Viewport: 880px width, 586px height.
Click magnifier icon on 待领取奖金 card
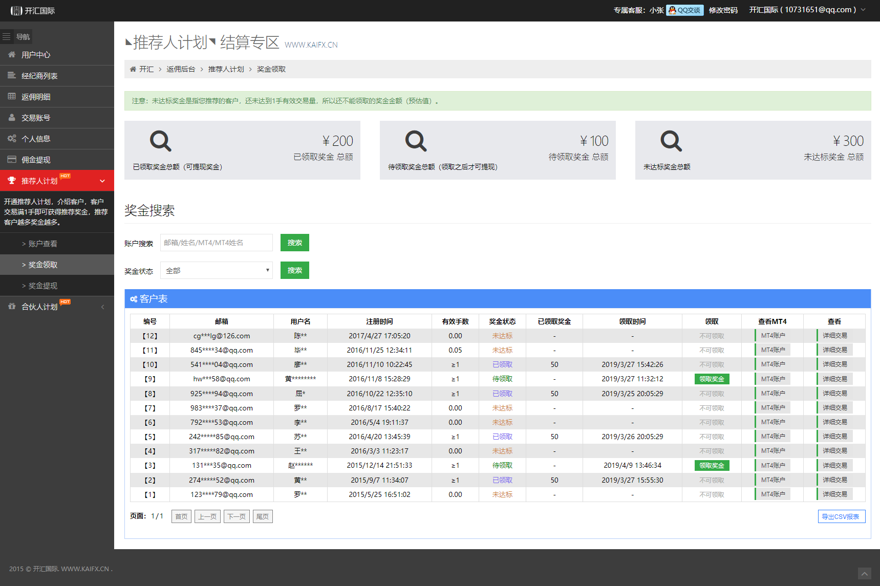click(x=416, y=141)
